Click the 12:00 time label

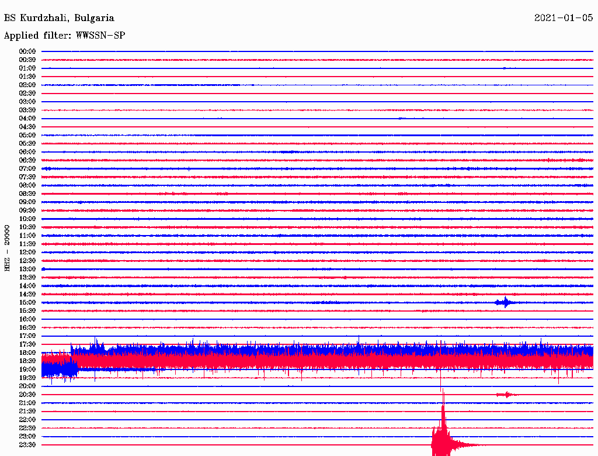[x=27, y=252]
